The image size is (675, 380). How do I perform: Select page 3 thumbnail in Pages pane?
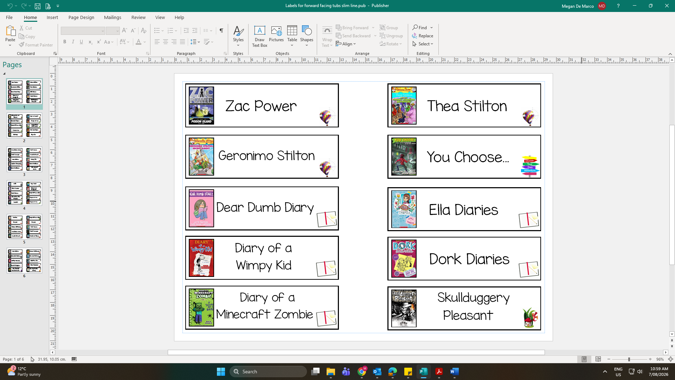[x=24, y=159]
